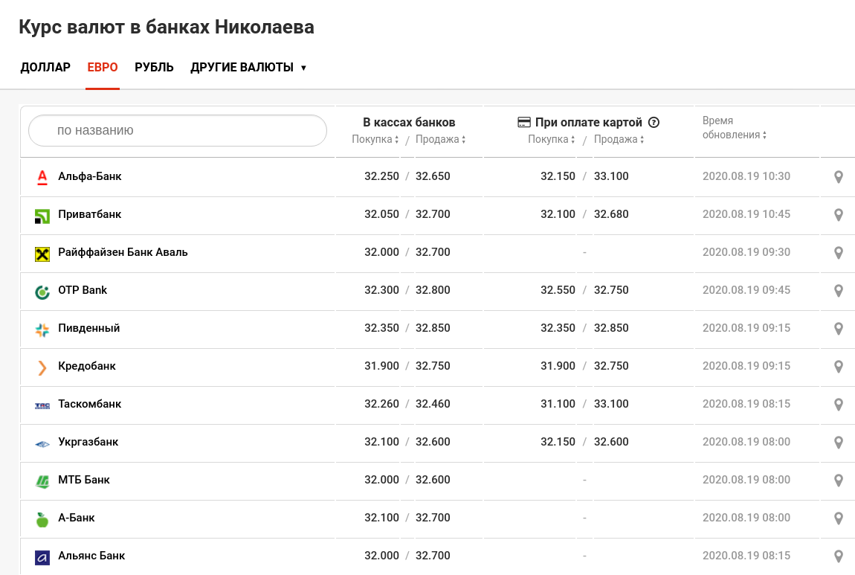Click OTP Bank cash sell rate 32.800
855x575 pixels.
(x=433, y=290)
